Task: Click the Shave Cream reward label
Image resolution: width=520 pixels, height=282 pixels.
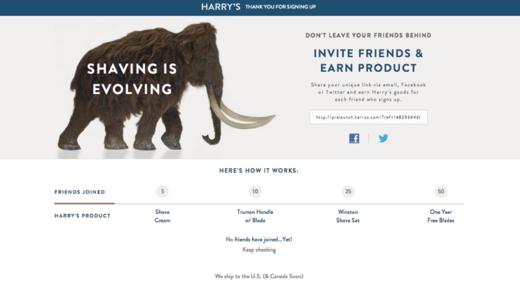Action: [162, 216]
